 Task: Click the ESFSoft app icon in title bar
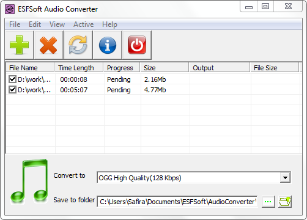(10, 9)
